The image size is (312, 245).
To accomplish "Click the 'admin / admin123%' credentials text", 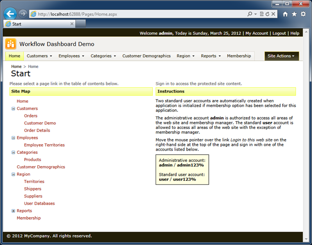I will (x=181, y=165).
